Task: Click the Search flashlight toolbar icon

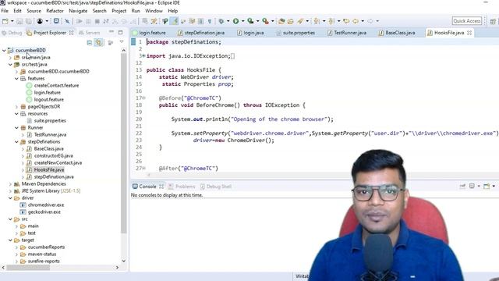Action: [x=300, y=21]
